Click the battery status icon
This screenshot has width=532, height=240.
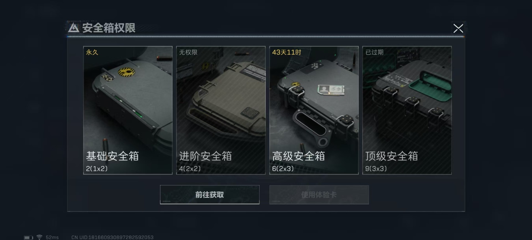[28, 238]
